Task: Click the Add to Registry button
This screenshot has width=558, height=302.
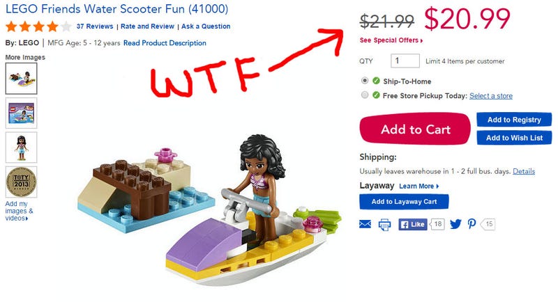Action: 514,120
